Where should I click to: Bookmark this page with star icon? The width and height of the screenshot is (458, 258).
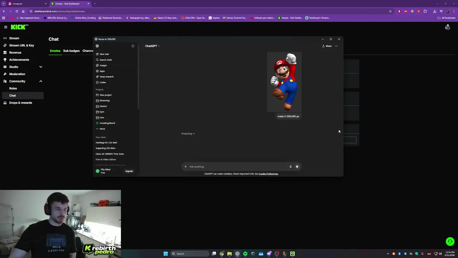point(390,11)
